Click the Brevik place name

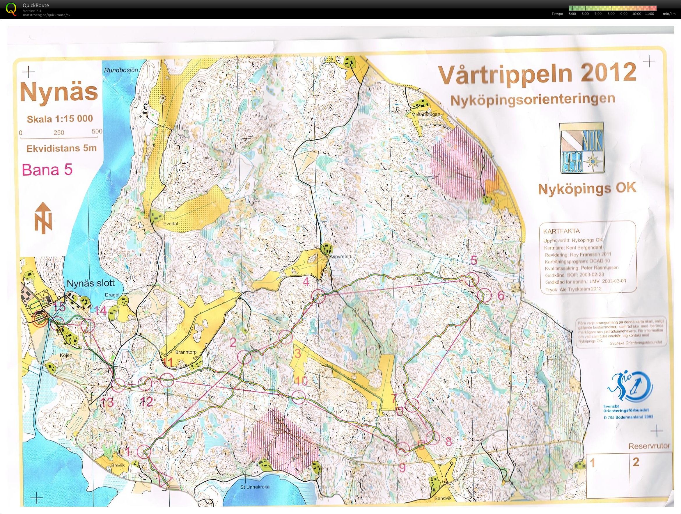point(118,466)
